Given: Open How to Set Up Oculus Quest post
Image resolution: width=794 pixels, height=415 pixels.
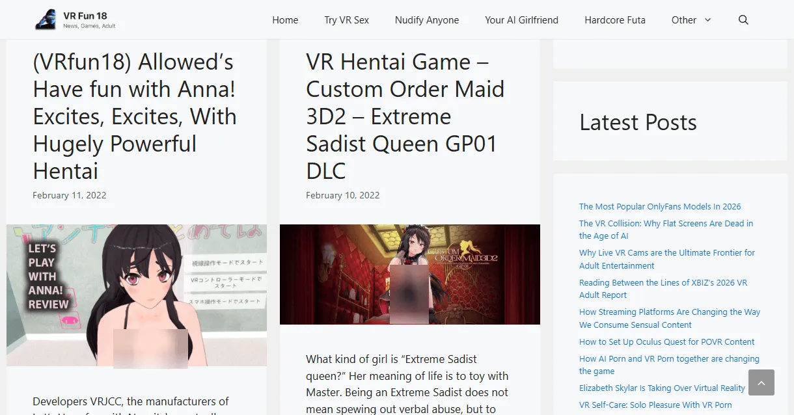Looking at the screenshot, I should (x=667, y=342).
